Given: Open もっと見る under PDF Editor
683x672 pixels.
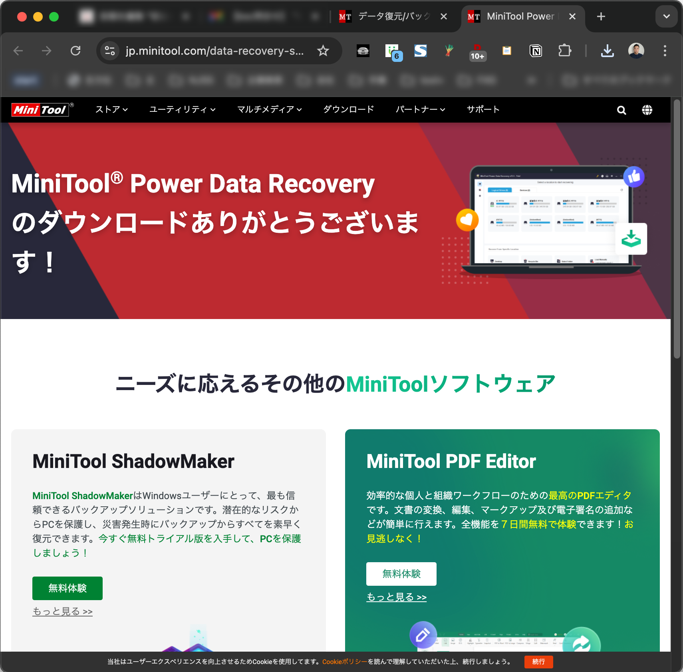Looking at the screenshot, I should point(397,597).
